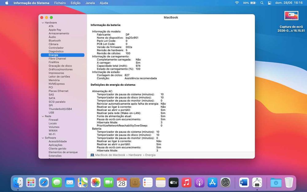Open Music app in Dock
The width and height of the screenshot is (307, 192).
click(187, 182)
